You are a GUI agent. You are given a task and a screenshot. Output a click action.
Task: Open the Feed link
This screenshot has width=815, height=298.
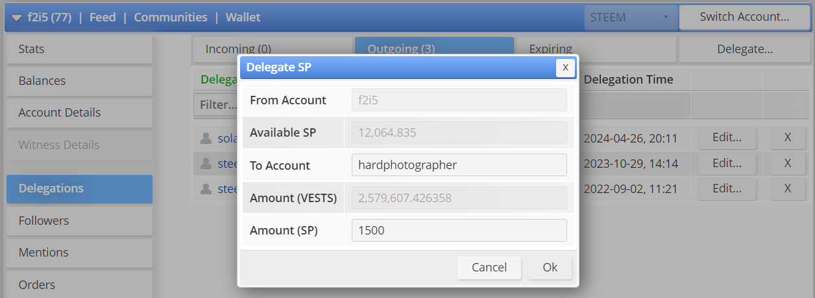[103, 17]
